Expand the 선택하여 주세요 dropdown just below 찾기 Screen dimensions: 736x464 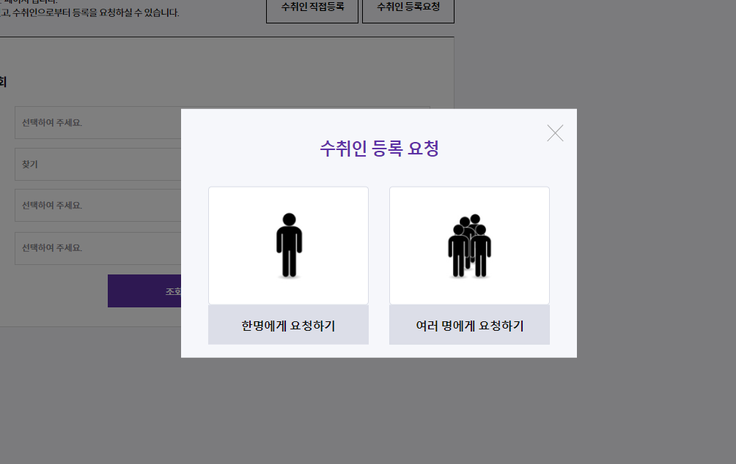point(98,205)
